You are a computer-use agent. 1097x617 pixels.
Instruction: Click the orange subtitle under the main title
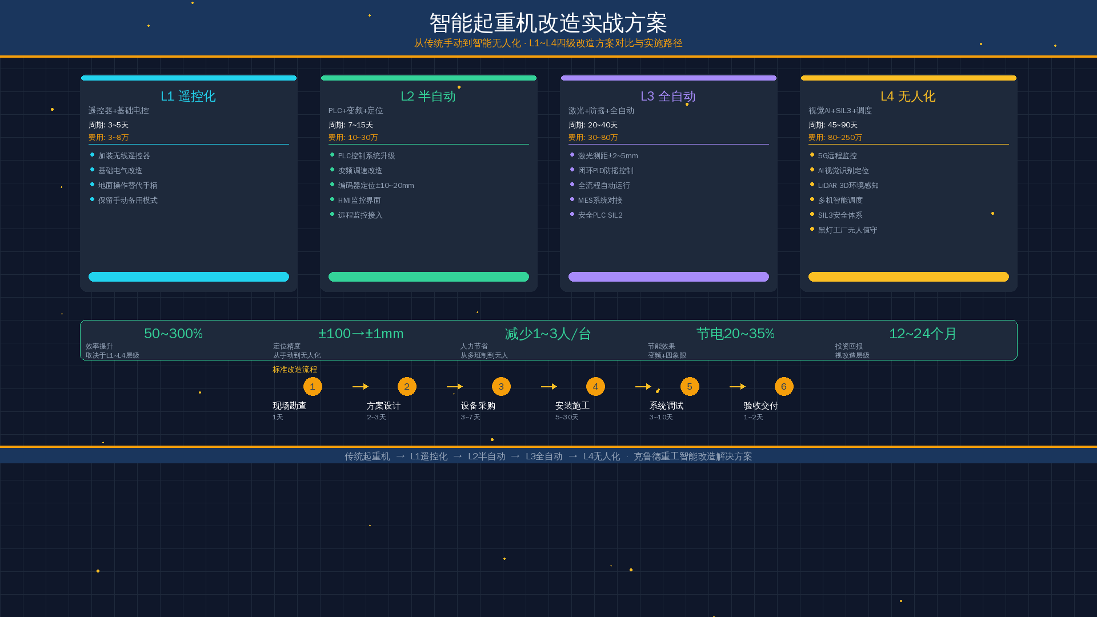[548, 43]
